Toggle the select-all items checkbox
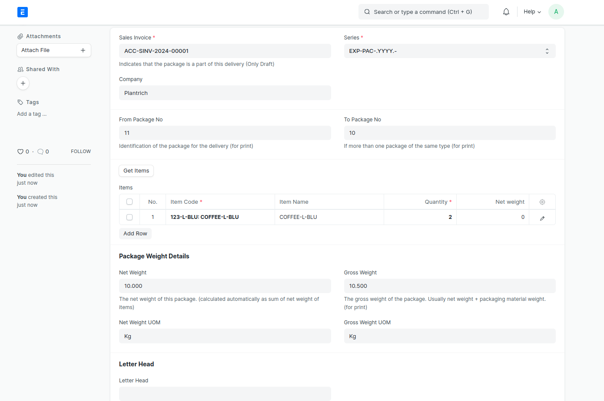 [x=129, y=202]
